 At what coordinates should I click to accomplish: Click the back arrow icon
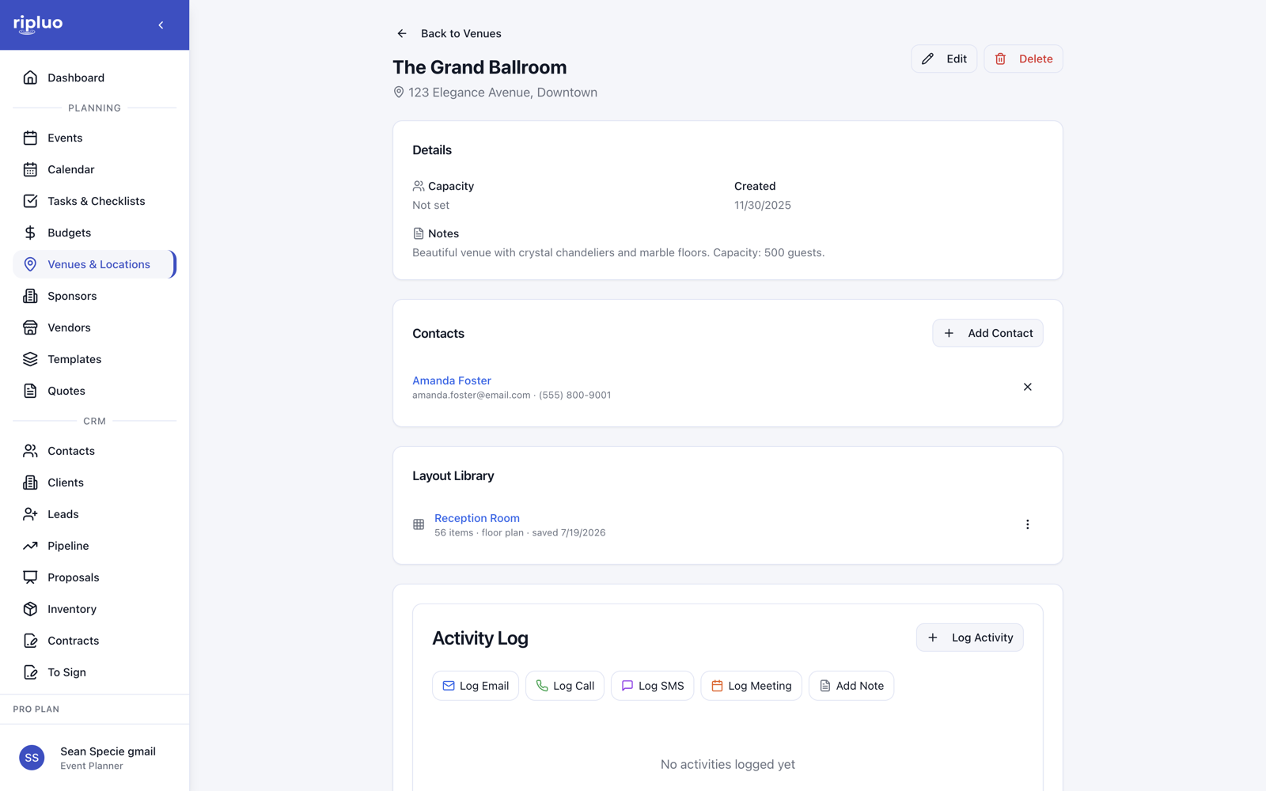click(402, 33)
